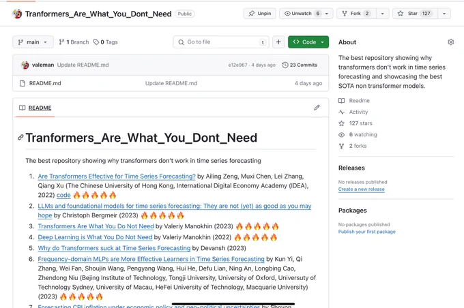Click the Unwatch button
Screen dimensions: 464x308
point(301,14)
